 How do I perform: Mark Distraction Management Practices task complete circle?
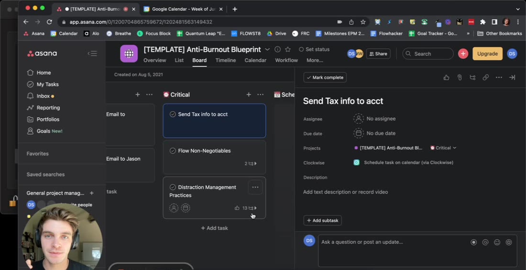(173, 187)
